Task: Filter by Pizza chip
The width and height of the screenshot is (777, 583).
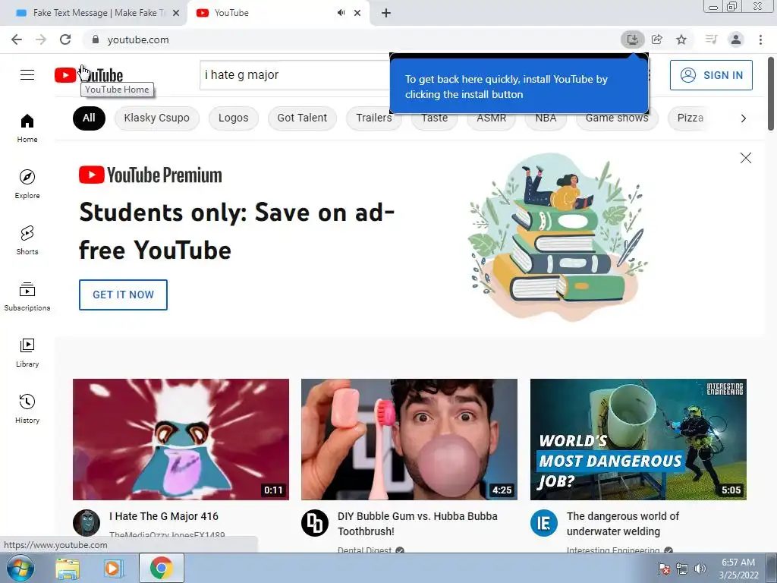Action: [x=690, y=118]
